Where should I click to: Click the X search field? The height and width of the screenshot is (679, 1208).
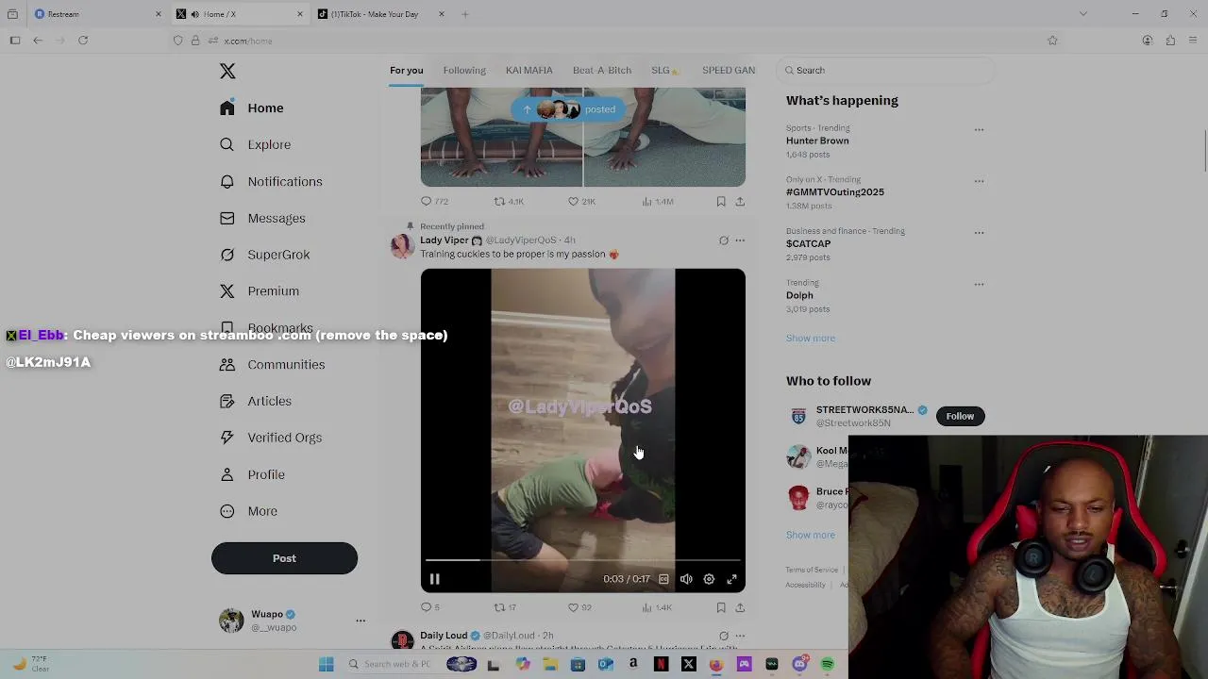(x=885, y=70)
